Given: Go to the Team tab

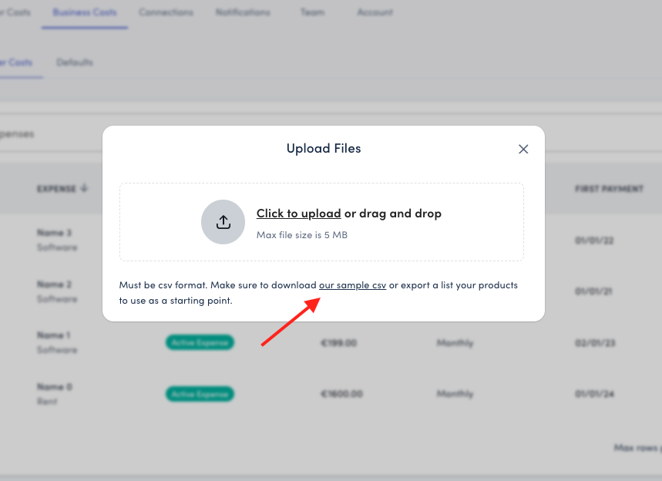Looking at the screenshot, I should click(312, 12).
